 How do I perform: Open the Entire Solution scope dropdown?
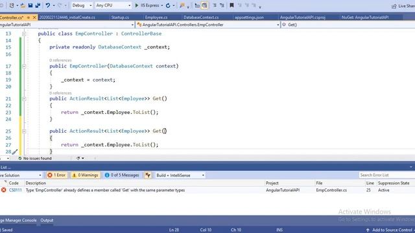coord(21,175)
